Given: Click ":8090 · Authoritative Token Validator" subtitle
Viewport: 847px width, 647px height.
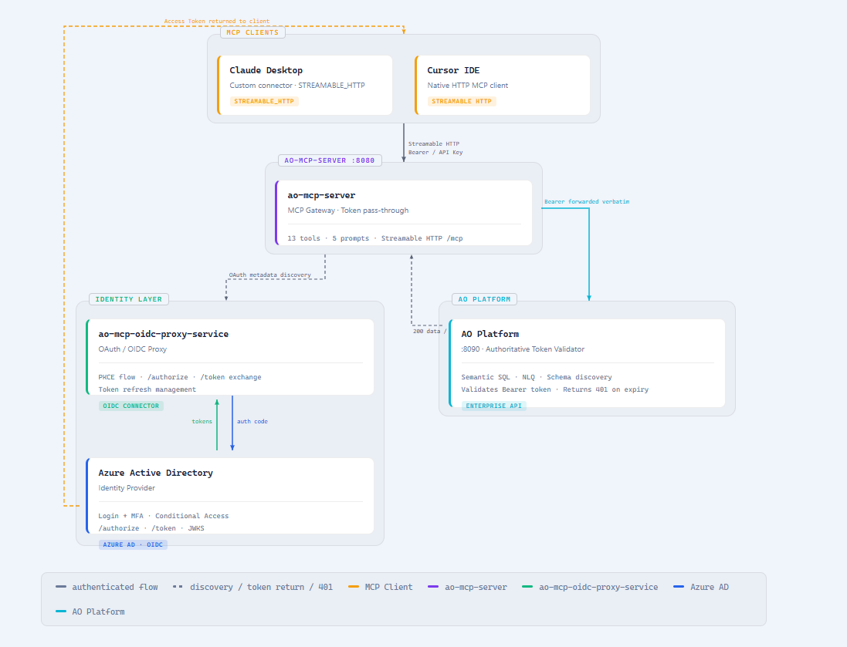Looking at the screenshot, I should [x=523, y=349].
